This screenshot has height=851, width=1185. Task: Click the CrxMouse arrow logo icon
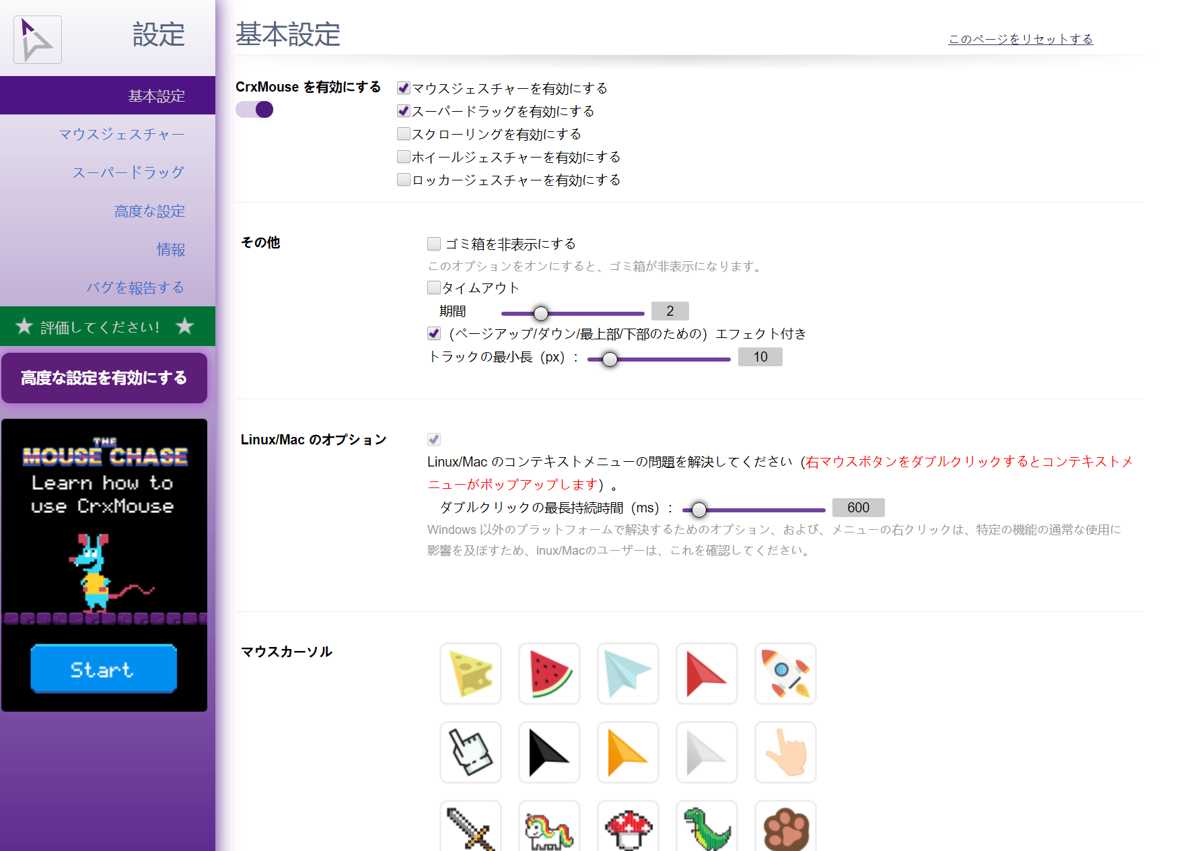[x=38, y=40]
